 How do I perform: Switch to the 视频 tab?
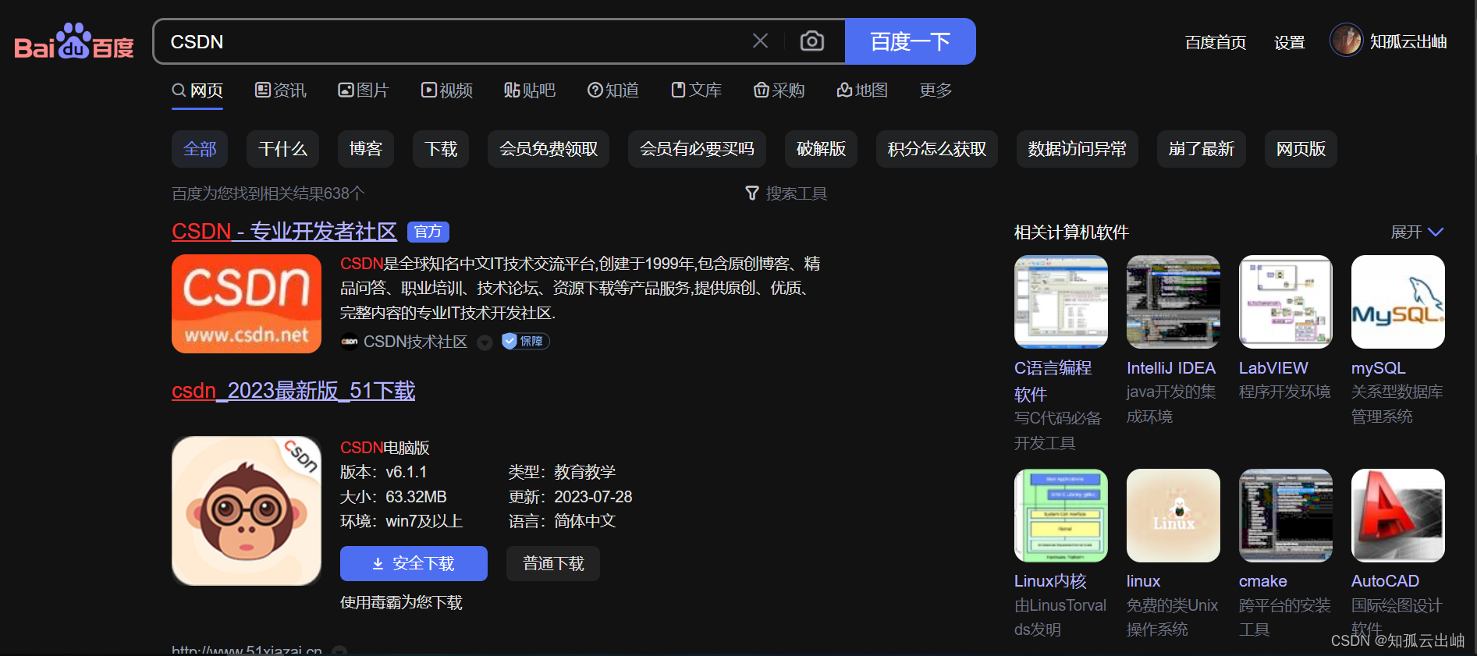447,90
